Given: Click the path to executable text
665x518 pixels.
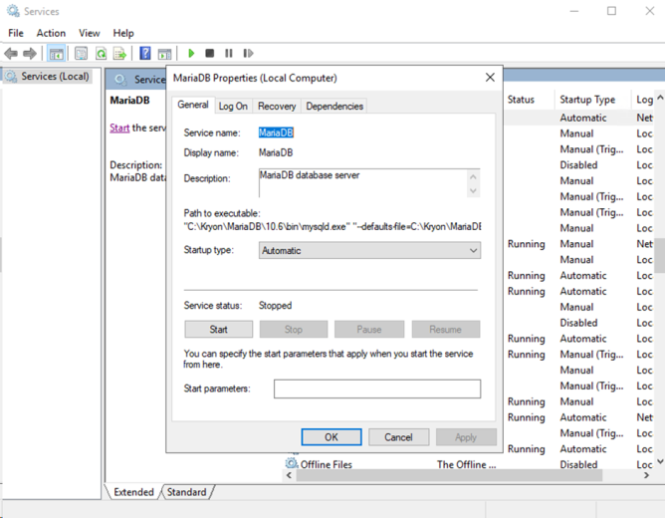Looking at the screenshot, I should [332, 226].
